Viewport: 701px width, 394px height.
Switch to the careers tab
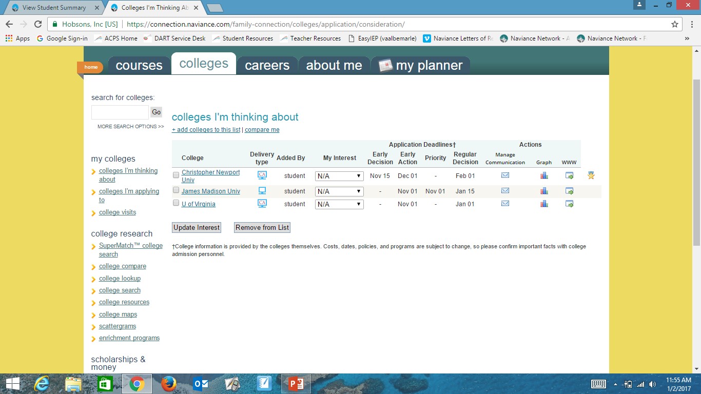coord(267,65)
